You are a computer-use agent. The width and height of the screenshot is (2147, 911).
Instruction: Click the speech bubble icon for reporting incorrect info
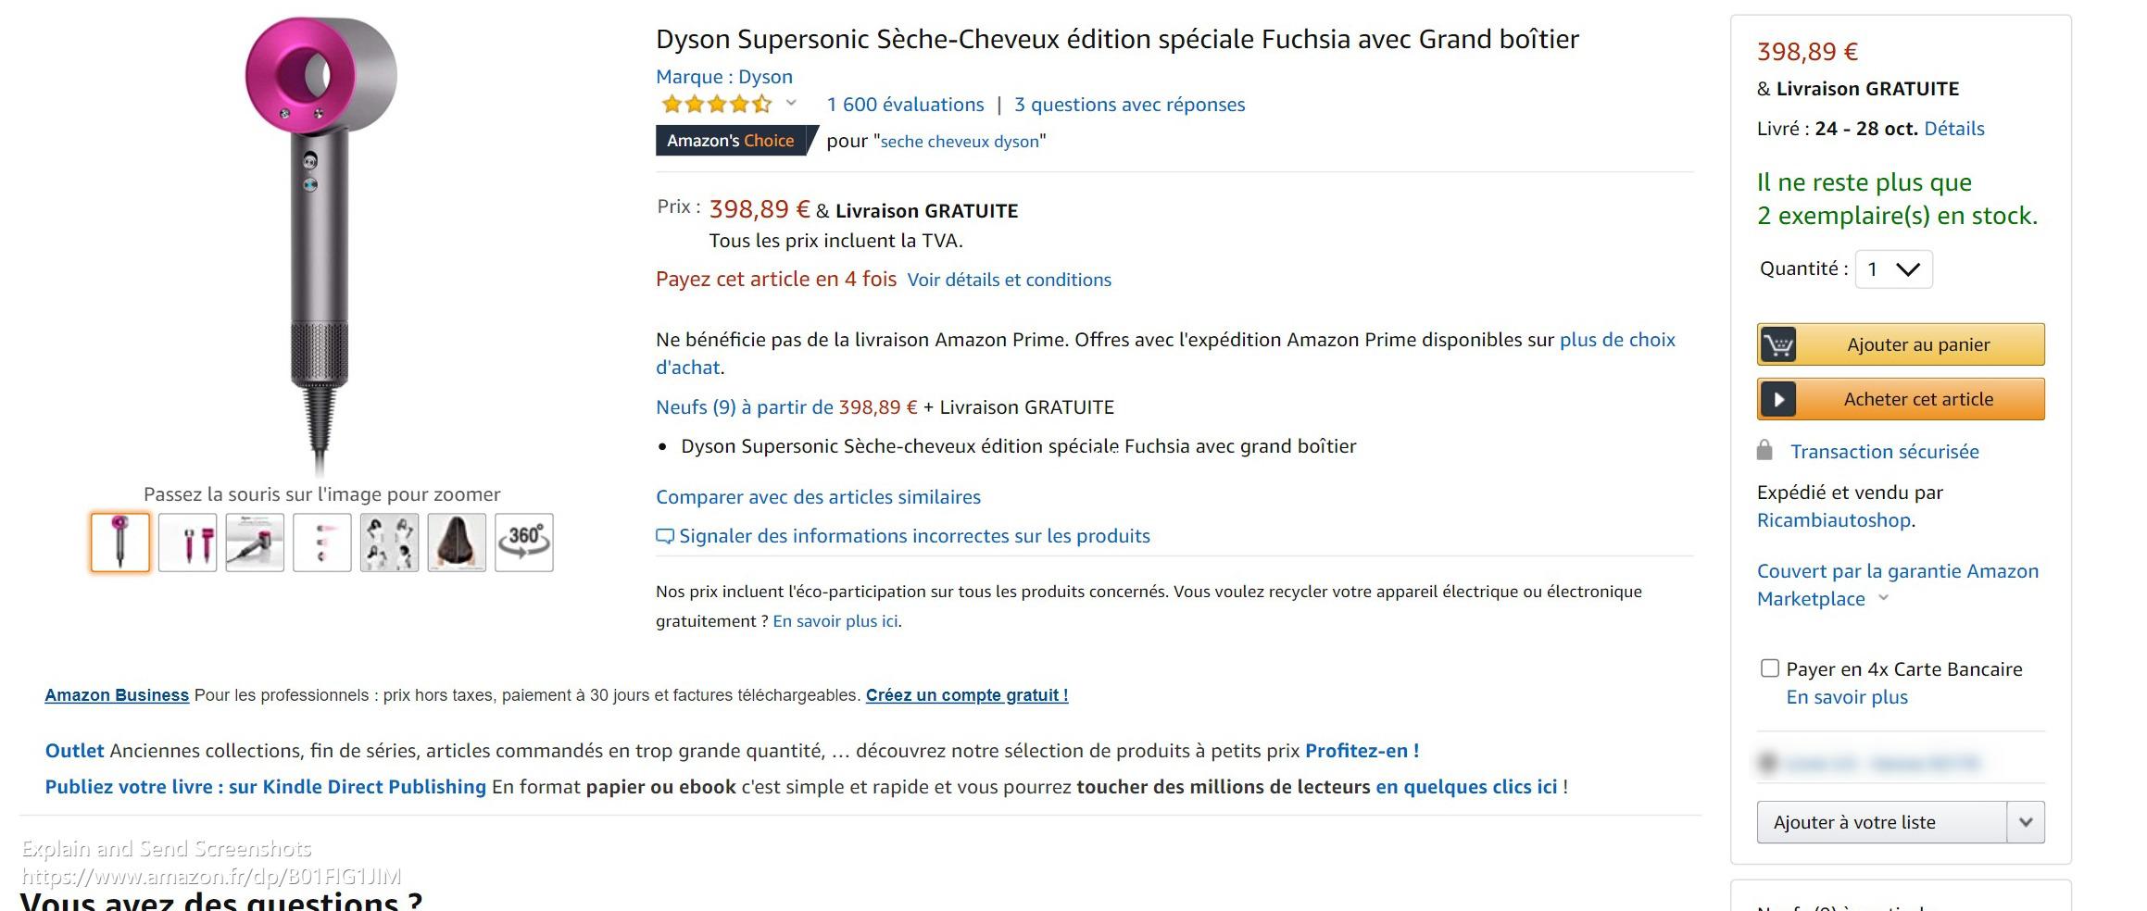pyautogui.click(x=665, y=536)
